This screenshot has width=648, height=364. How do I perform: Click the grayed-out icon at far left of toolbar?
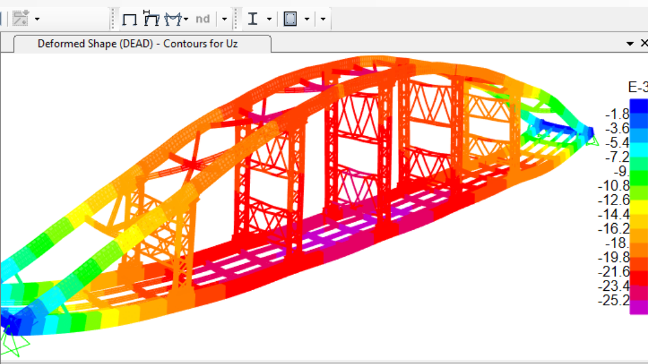pyautogui.click(x=20, y=18)
